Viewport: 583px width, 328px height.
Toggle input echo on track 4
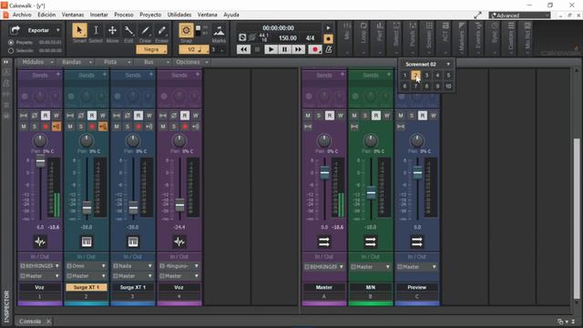tap(196, 127)
